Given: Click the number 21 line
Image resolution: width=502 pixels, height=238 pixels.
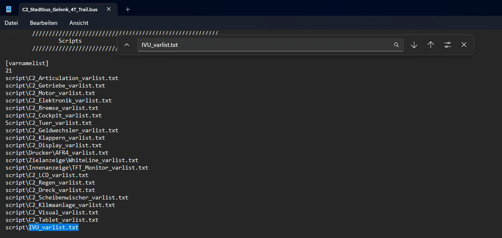Looking at the screenshot, I should click(9, 71).
